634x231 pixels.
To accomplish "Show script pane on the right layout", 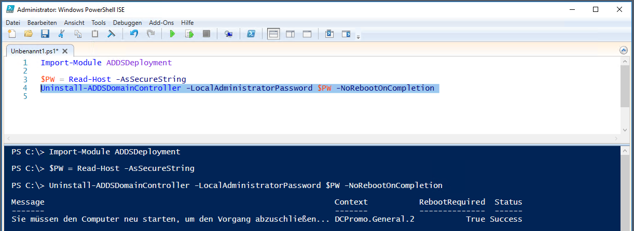I will coord(290,34).
